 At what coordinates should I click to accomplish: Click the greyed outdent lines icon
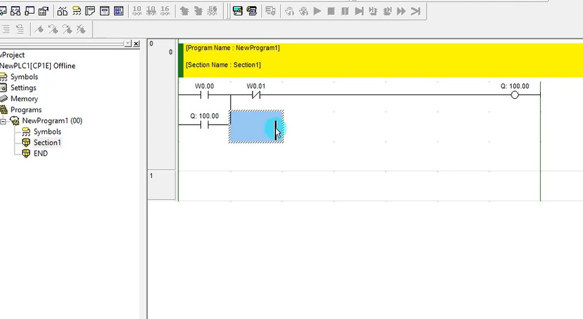[20, 29]
